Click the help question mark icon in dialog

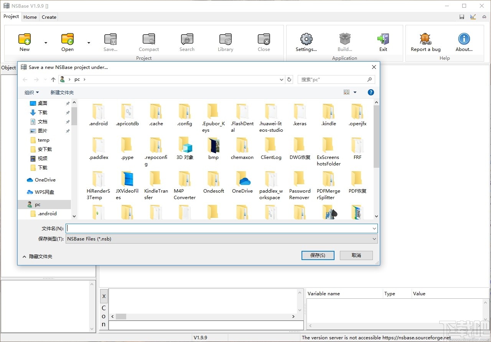371,92
